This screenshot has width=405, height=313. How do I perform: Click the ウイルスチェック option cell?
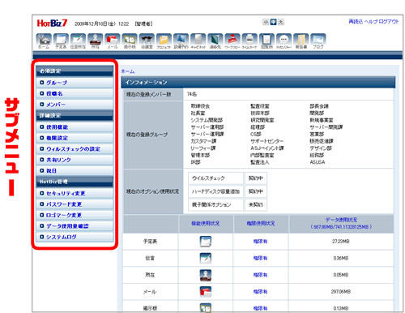click(215, 178)
